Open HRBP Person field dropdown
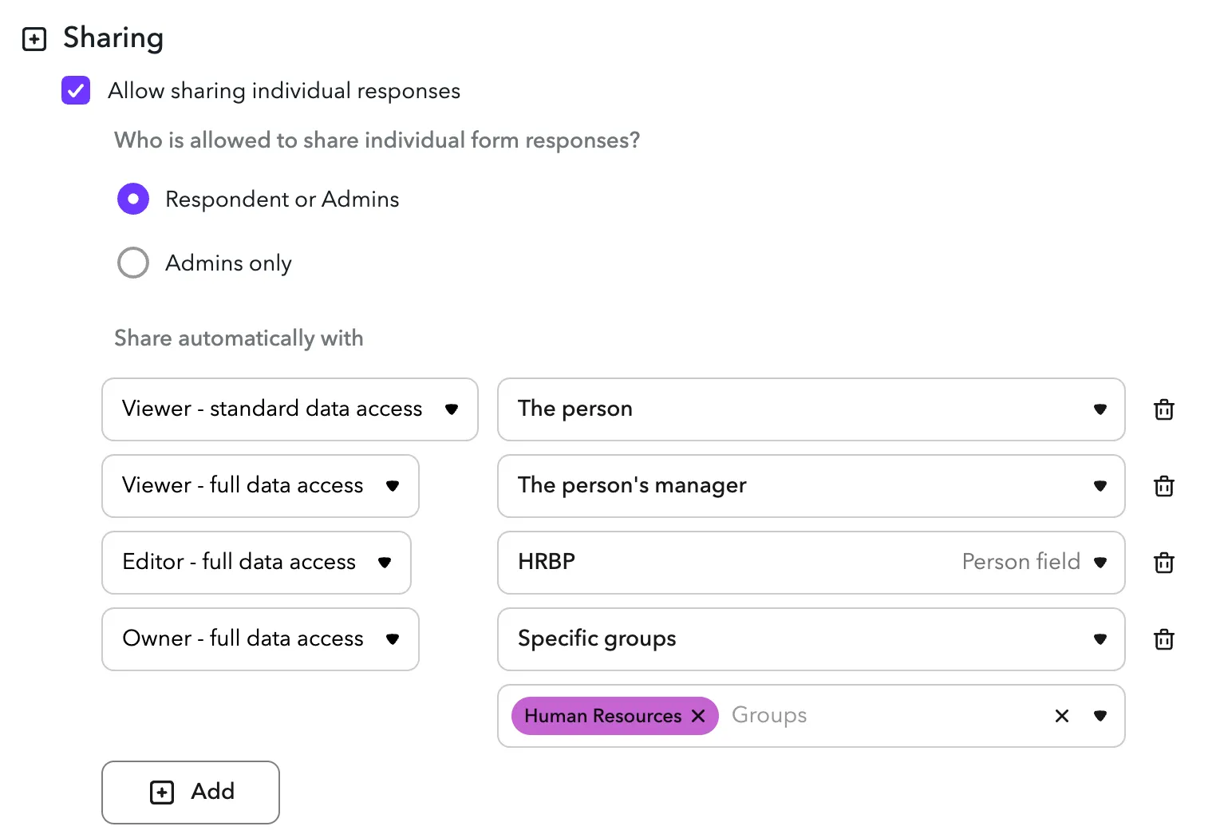1224x838 pixels. coord(811,563)
